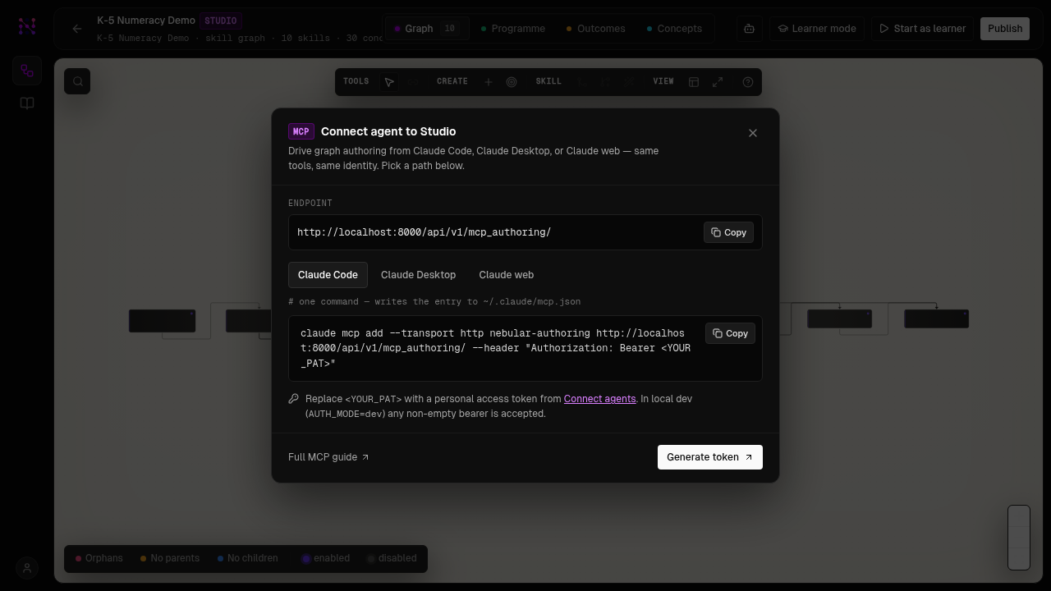The height and width of the screenshot is (591, 1051).
Task: Toggle the No children legend filter
Action: (247, 558)
